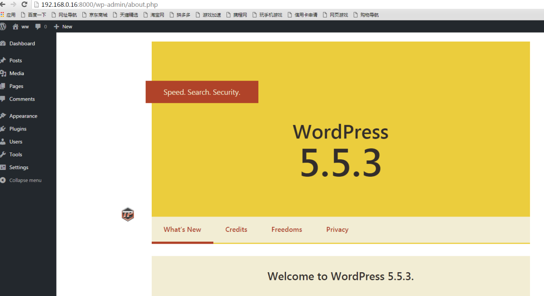Click the Pages icon in the sidebar
Image resolution: width=544 pixels, height=296 pixels.
click(x=4, y=86)
